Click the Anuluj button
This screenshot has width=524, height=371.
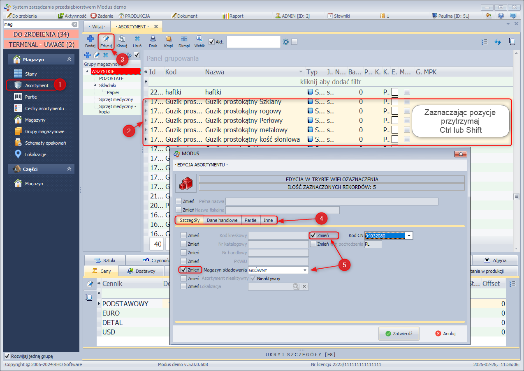coord(445,334)
